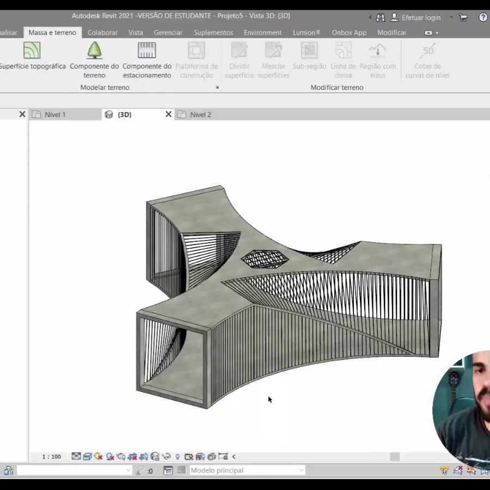
Task: Choose the Linha de divisa tool
Action: click(x=343, y=60)
